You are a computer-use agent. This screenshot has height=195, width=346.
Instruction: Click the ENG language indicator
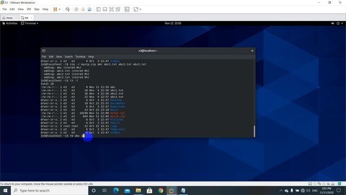click(315, 190)
